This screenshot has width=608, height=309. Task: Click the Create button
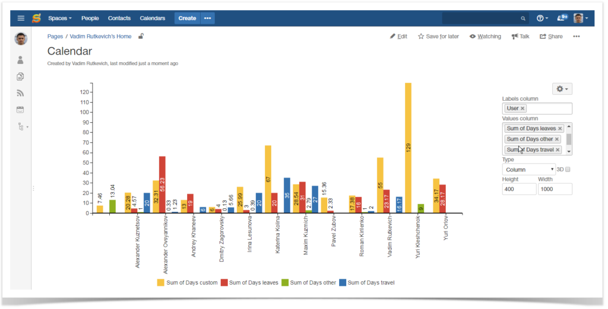[187, 18]
